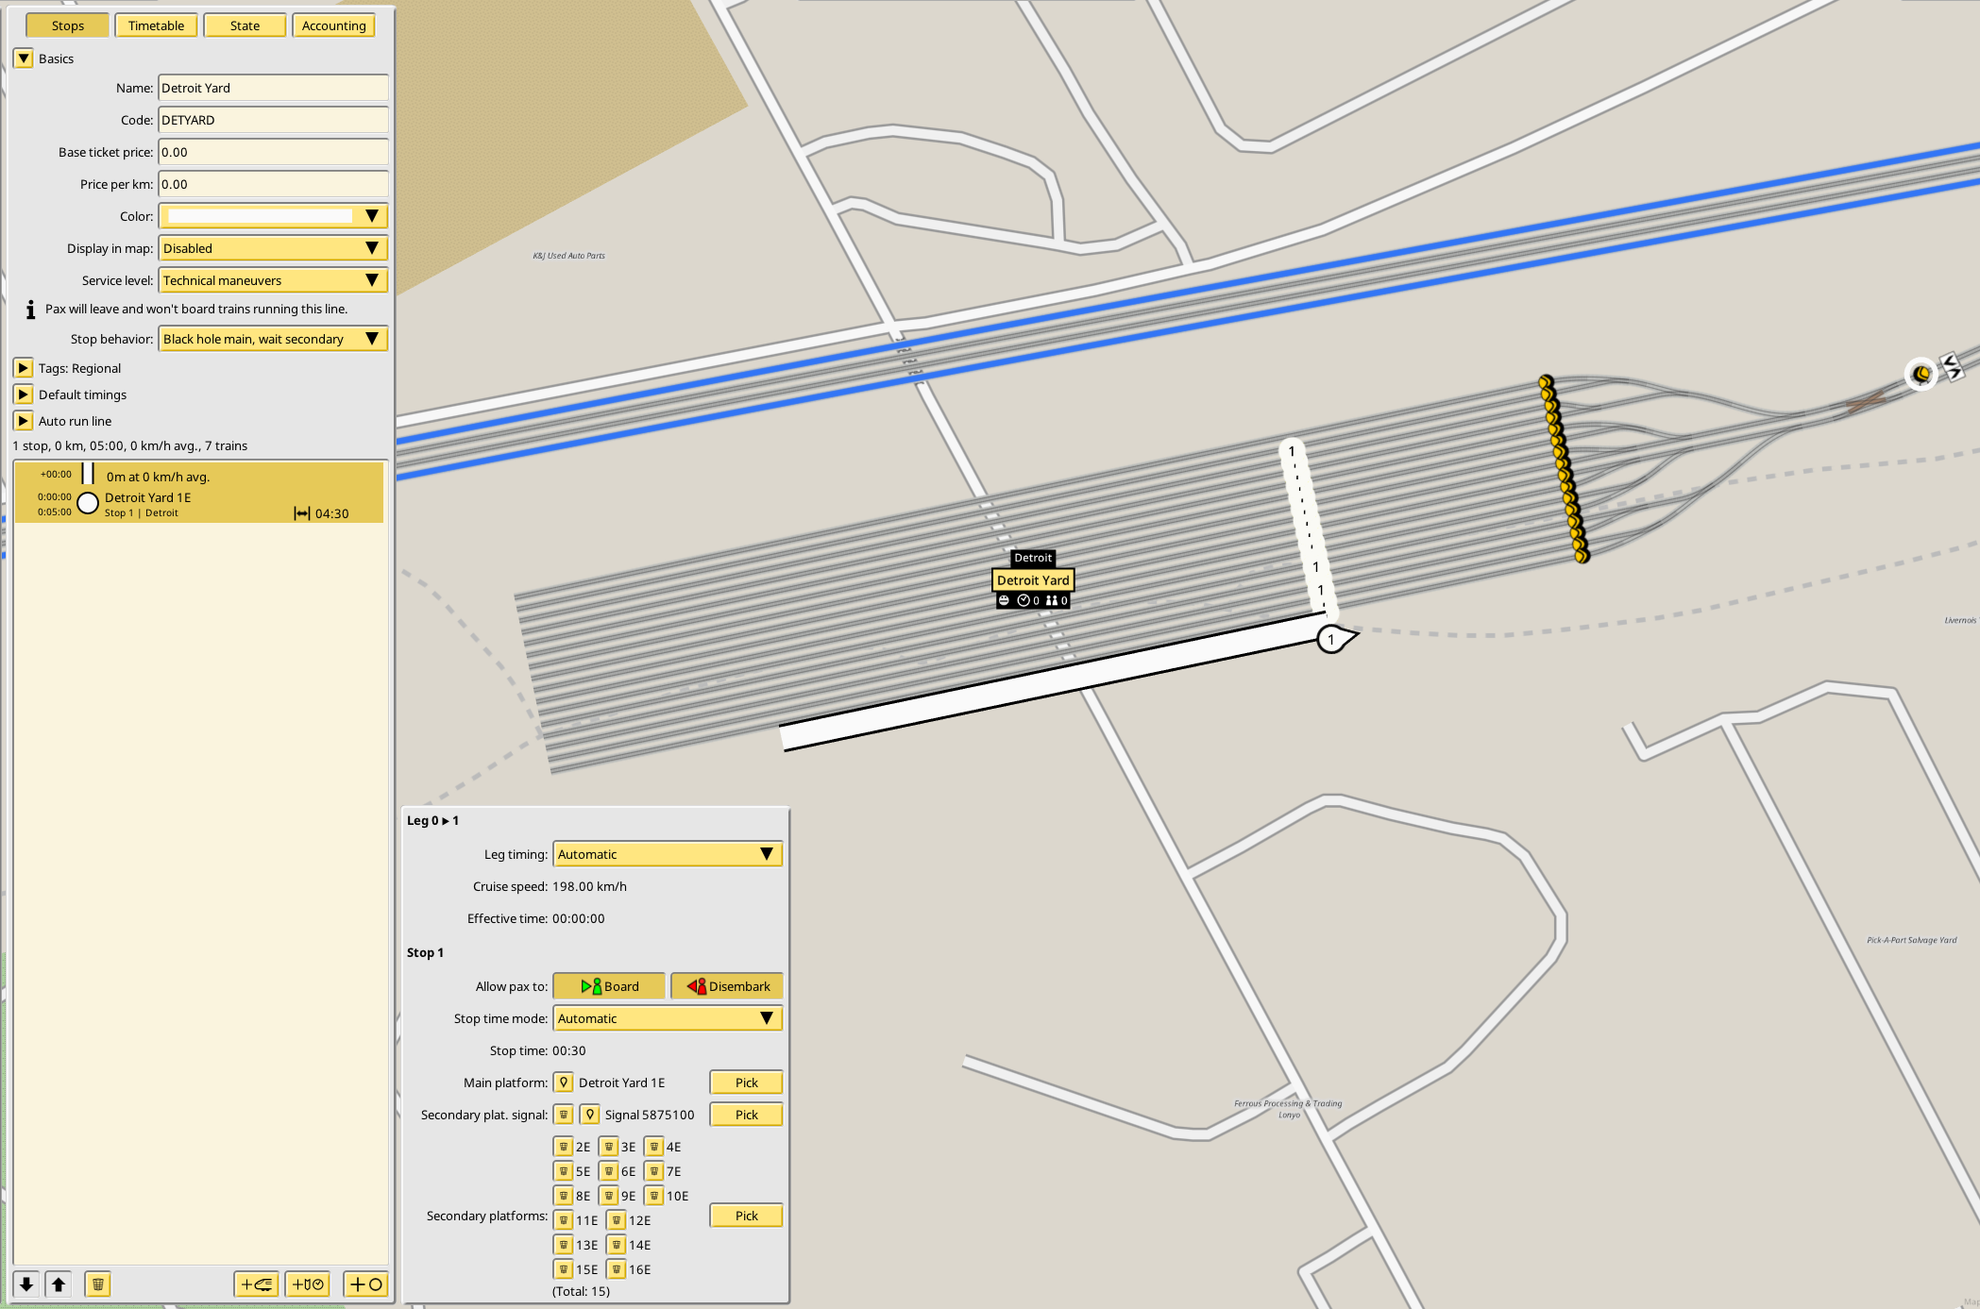Open the Stop behavior dropdown
The image size is (1980, 1309).
coord(273,339)
